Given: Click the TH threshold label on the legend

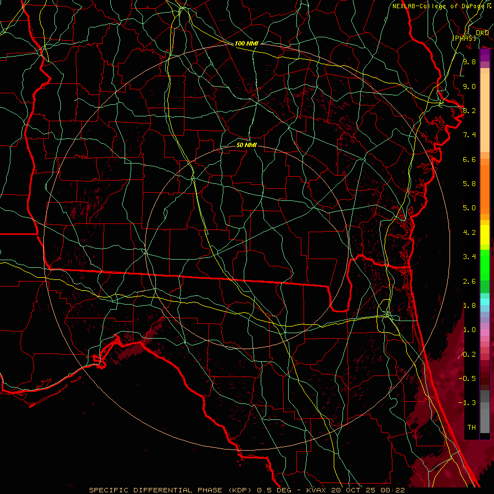Looking at the screenshot, I should pos(471,428).
